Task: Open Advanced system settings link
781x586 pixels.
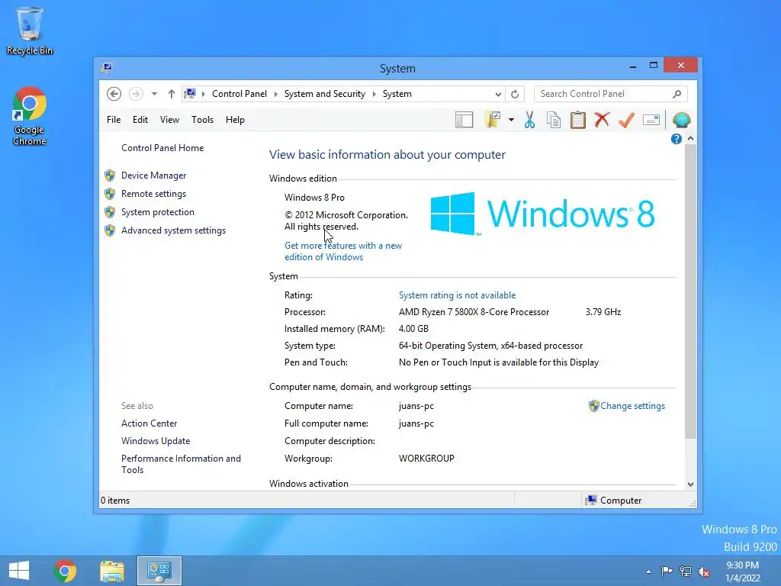Action: click(173, 230)
